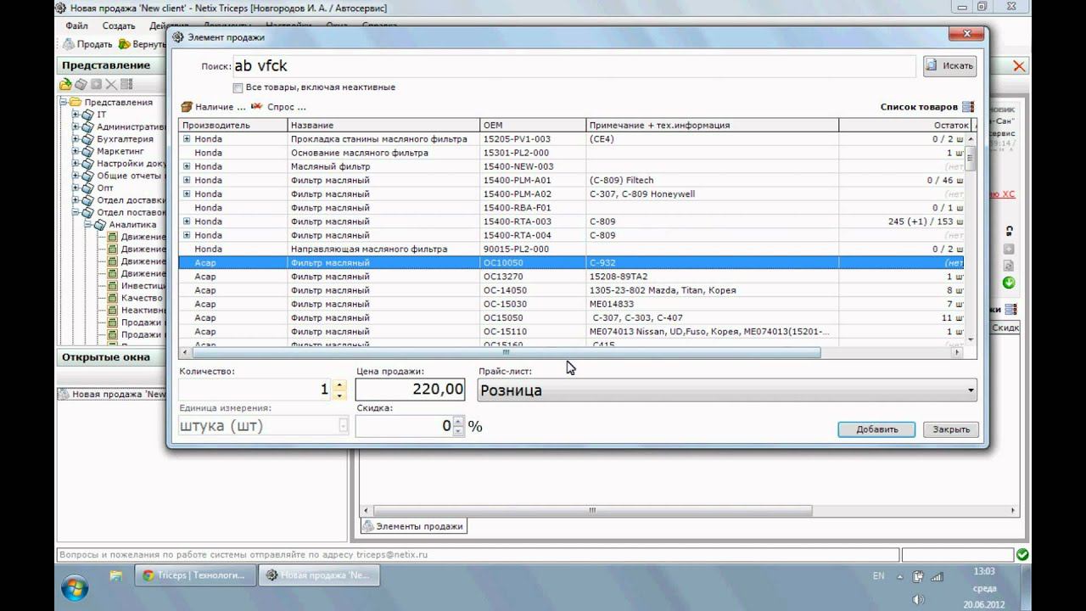The width and height of the screenshot is (1086, 611).
Task: Click the Искать search button
Action: coord(949,65)
